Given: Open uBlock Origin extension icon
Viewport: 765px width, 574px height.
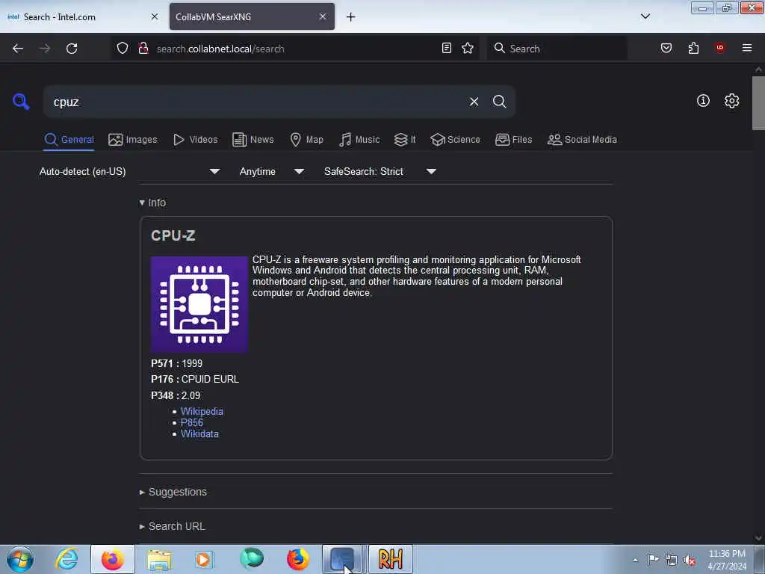Looking at the screenshot, I should [719, 48].
